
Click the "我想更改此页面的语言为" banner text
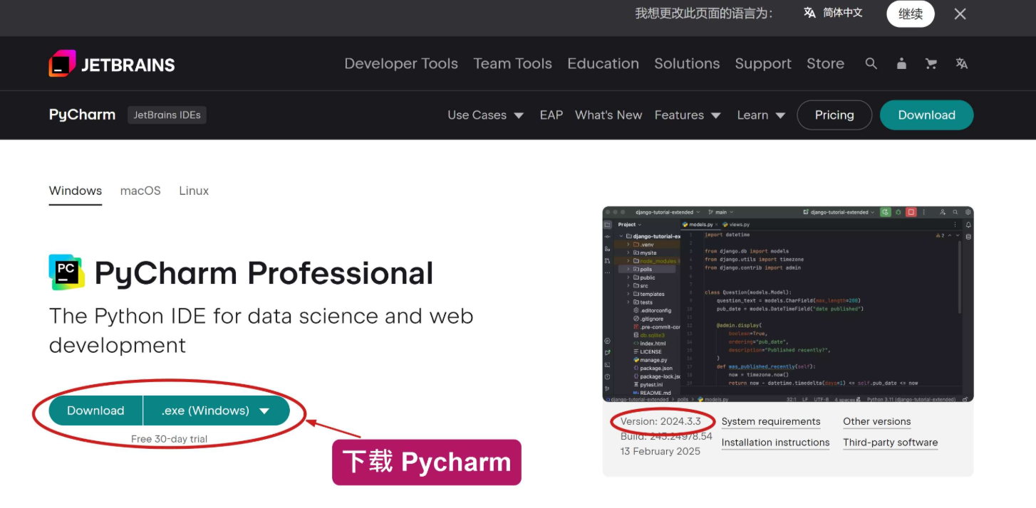(704, 14)
